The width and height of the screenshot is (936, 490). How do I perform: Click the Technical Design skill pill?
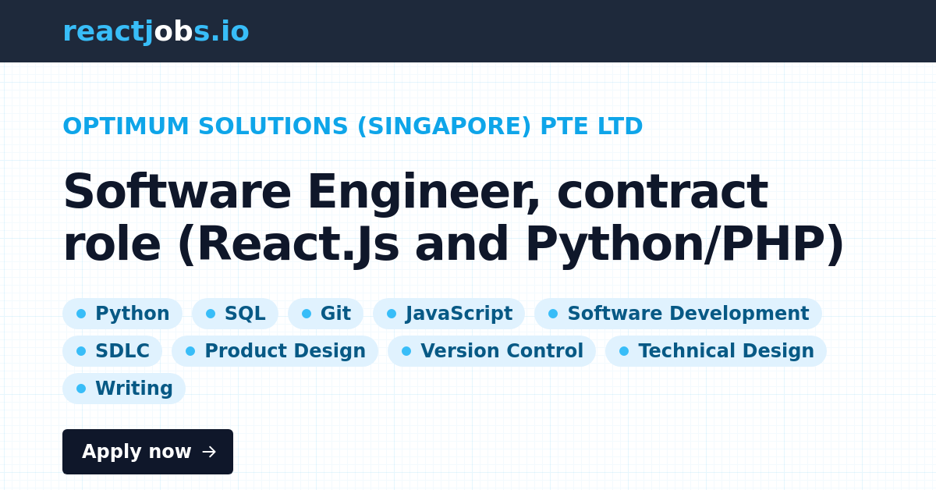716,351
